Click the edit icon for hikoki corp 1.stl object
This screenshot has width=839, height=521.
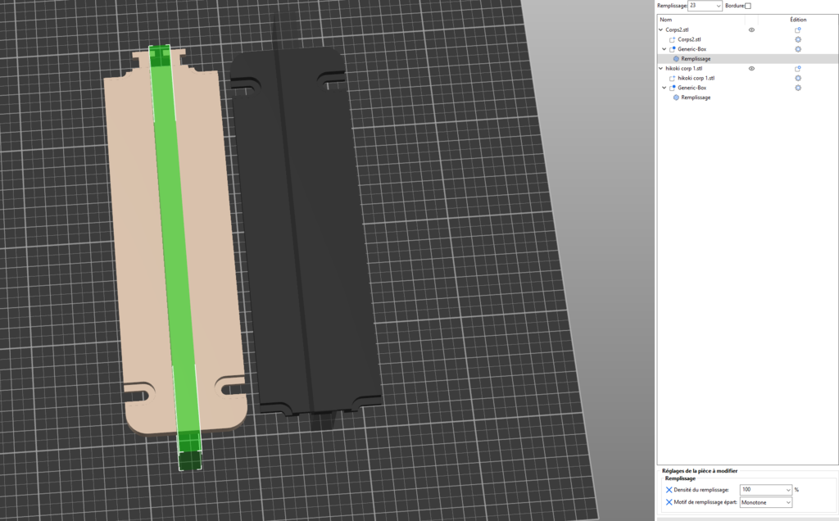(x=797, y=69)
